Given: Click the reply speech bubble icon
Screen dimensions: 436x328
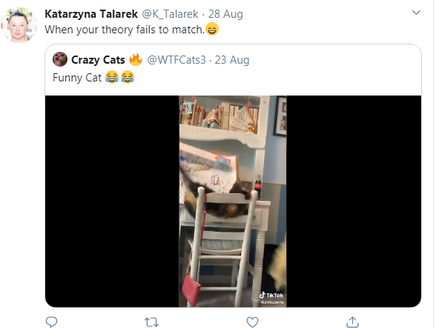Looking at the screenshot, I should pos(51,322).
